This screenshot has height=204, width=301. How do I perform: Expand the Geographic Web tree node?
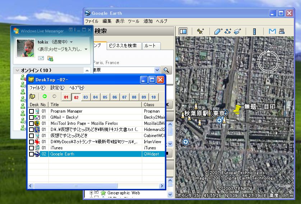91,192
